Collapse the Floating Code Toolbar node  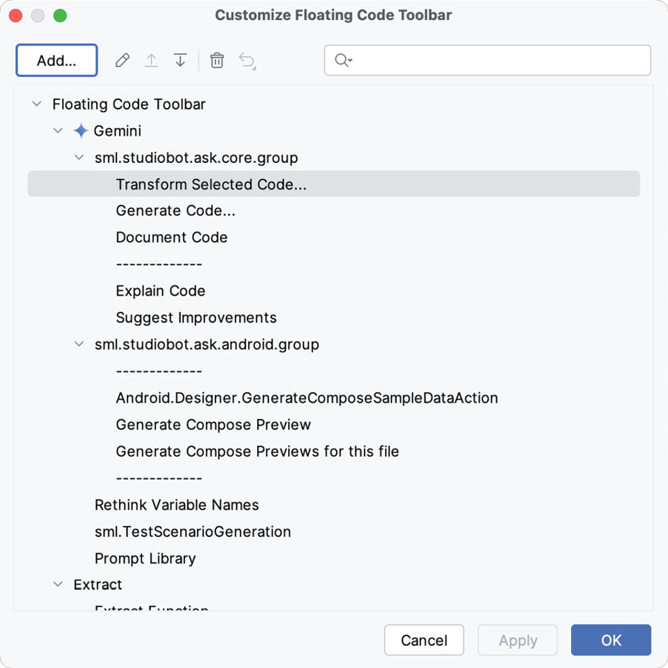(36, 104)
